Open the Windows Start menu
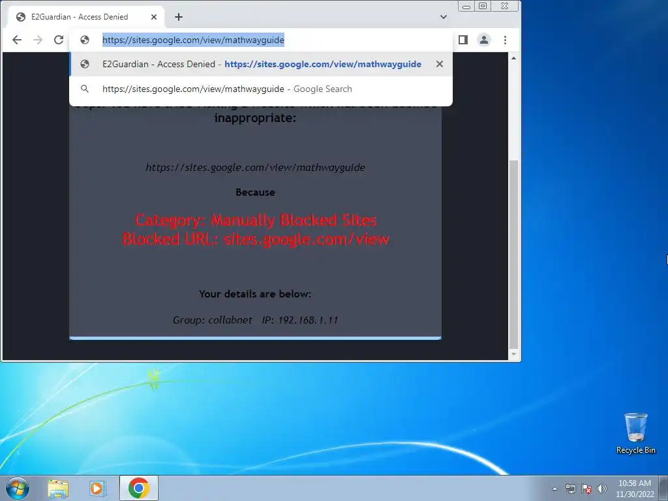This screenshot has width=668, height=501. [18, 488]
